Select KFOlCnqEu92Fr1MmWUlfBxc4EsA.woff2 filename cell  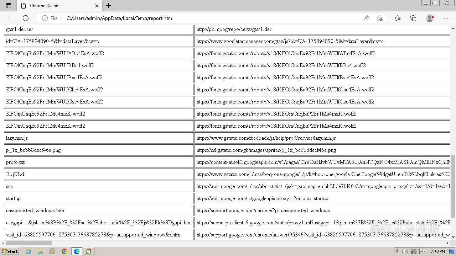99,78
